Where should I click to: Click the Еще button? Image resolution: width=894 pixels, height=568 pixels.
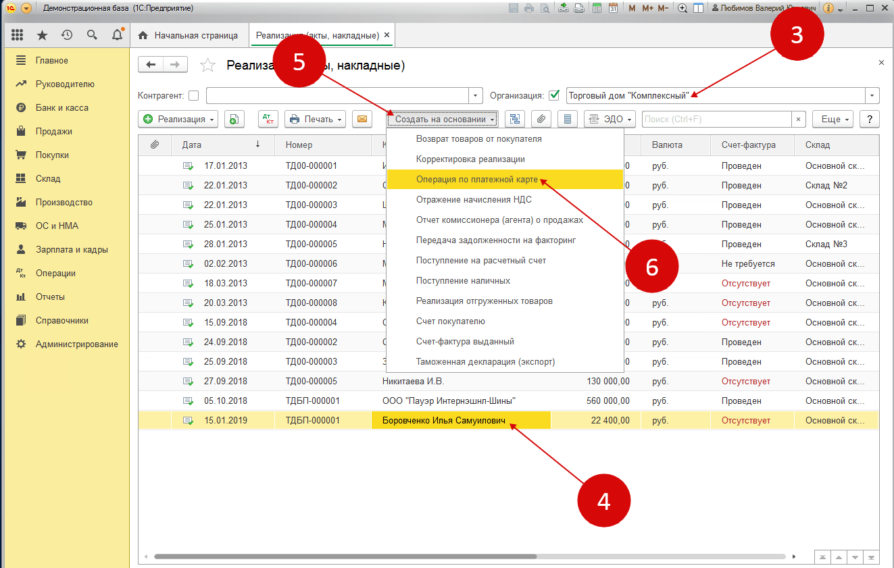coord(833,119)
